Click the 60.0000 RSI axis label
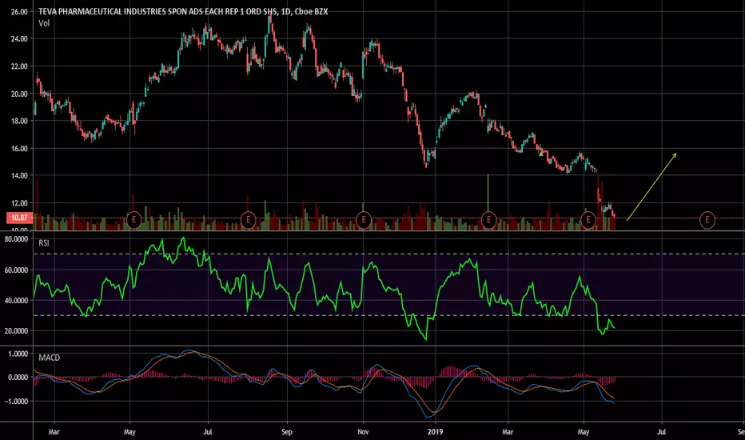 (x=16, y=270)
